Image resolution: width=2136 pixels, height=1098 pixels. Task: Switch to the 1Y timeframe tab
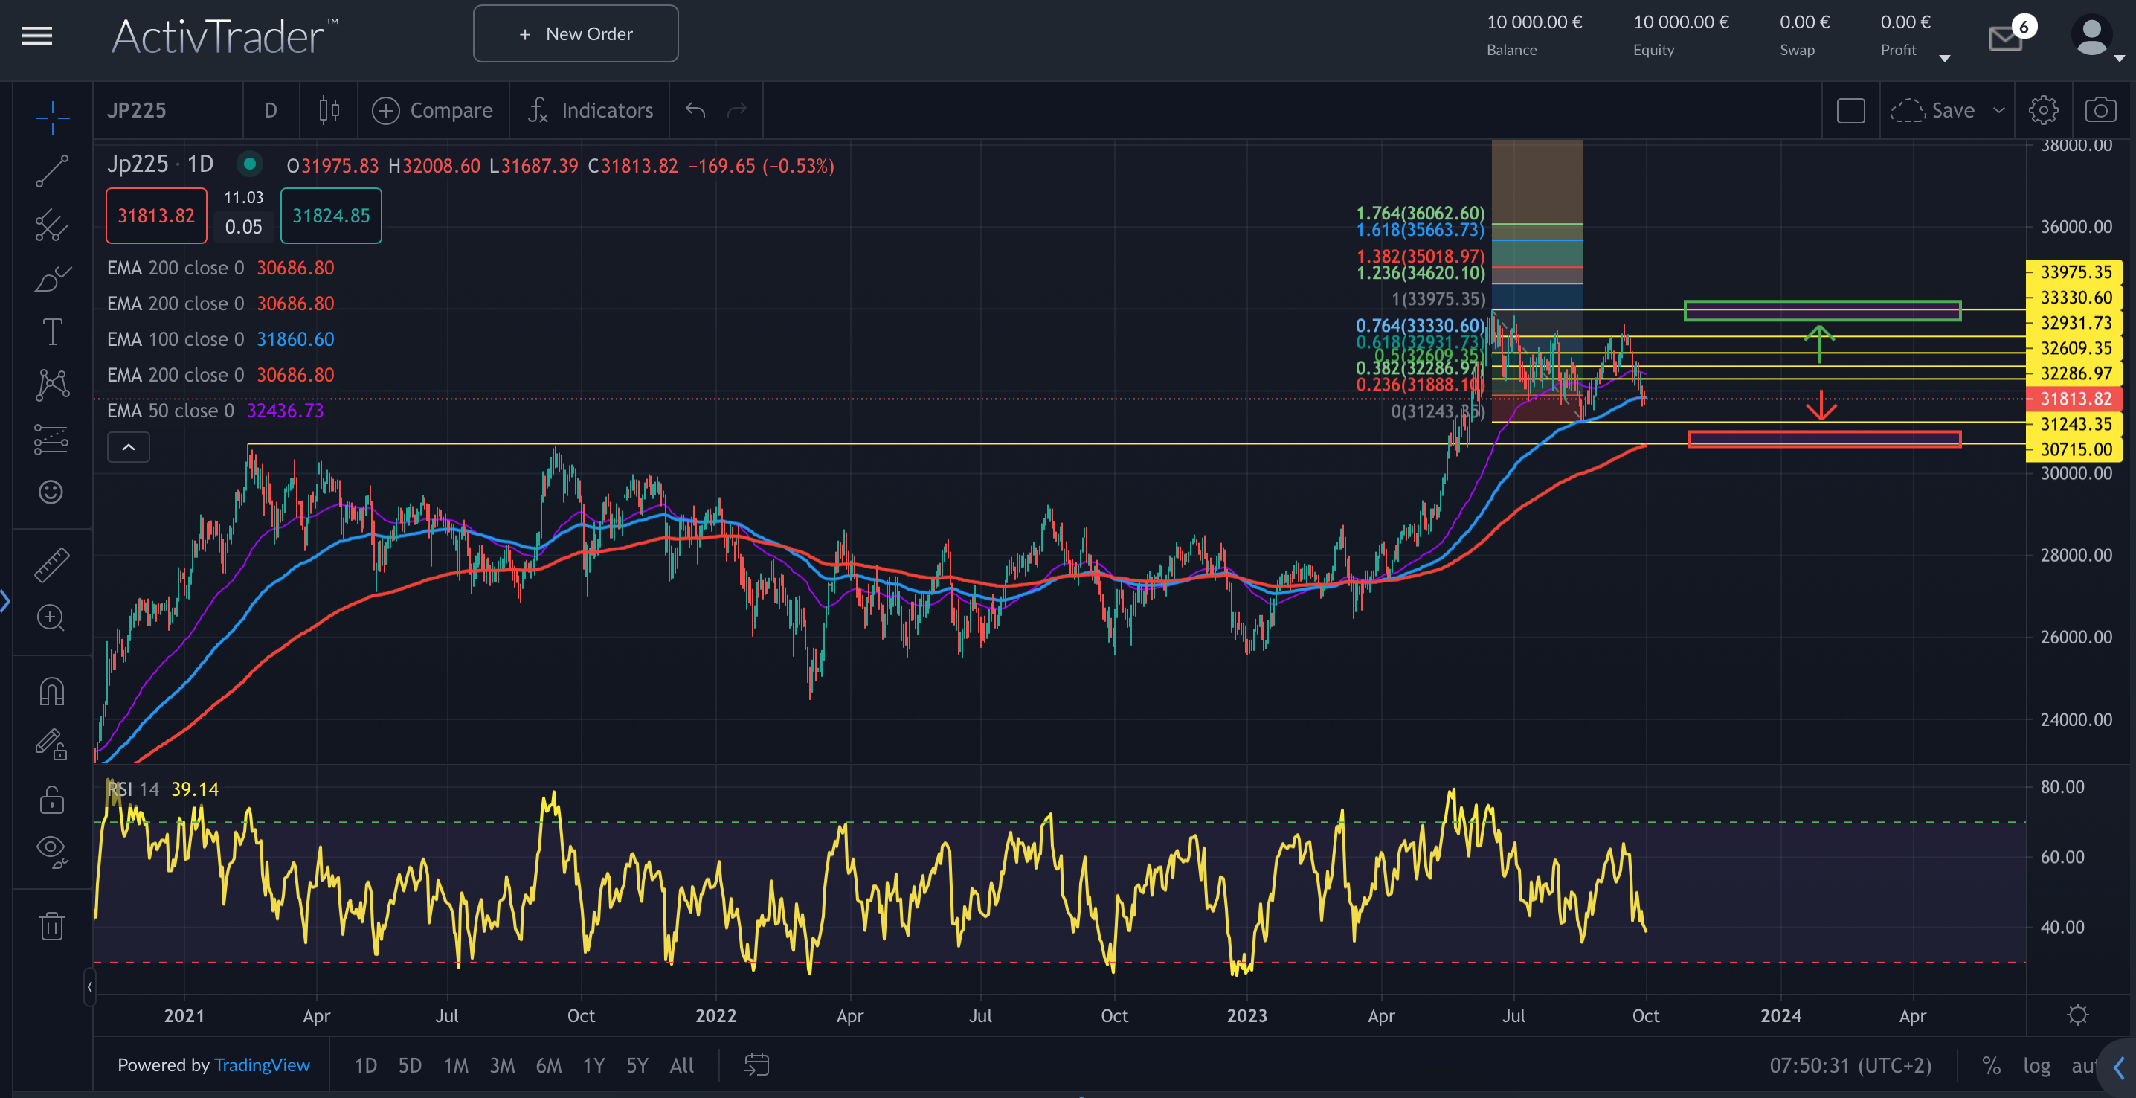pos(593,1066)
